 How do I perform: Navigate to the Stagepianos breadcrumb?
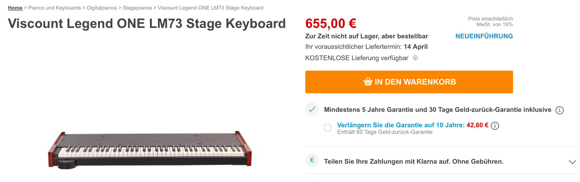pyautogui.click(x=137, y=8)
